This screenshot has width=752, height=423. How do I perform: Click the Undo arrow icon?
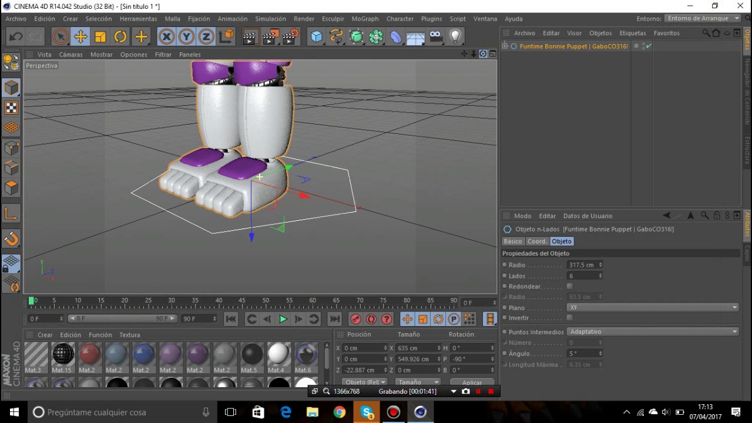point(16,37)
